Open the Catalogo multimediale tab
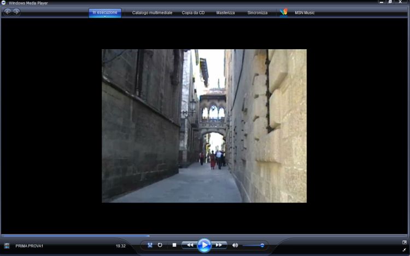 pos(153,13)
